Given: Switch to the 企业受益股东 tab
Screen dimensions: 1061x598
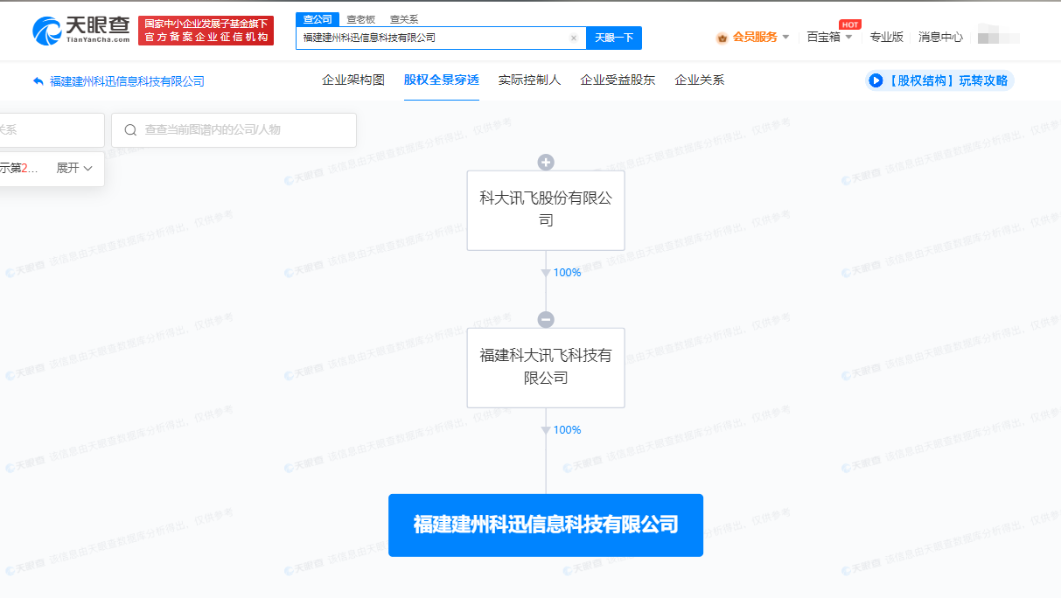Looking at the screenshot, I should pyautogui.click(x=618, y=80).
